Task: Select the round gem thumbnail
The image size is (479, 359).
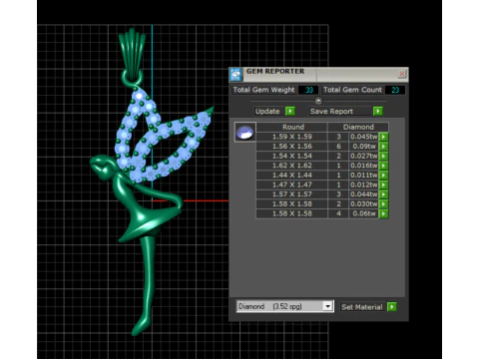Action: point(245,132)
